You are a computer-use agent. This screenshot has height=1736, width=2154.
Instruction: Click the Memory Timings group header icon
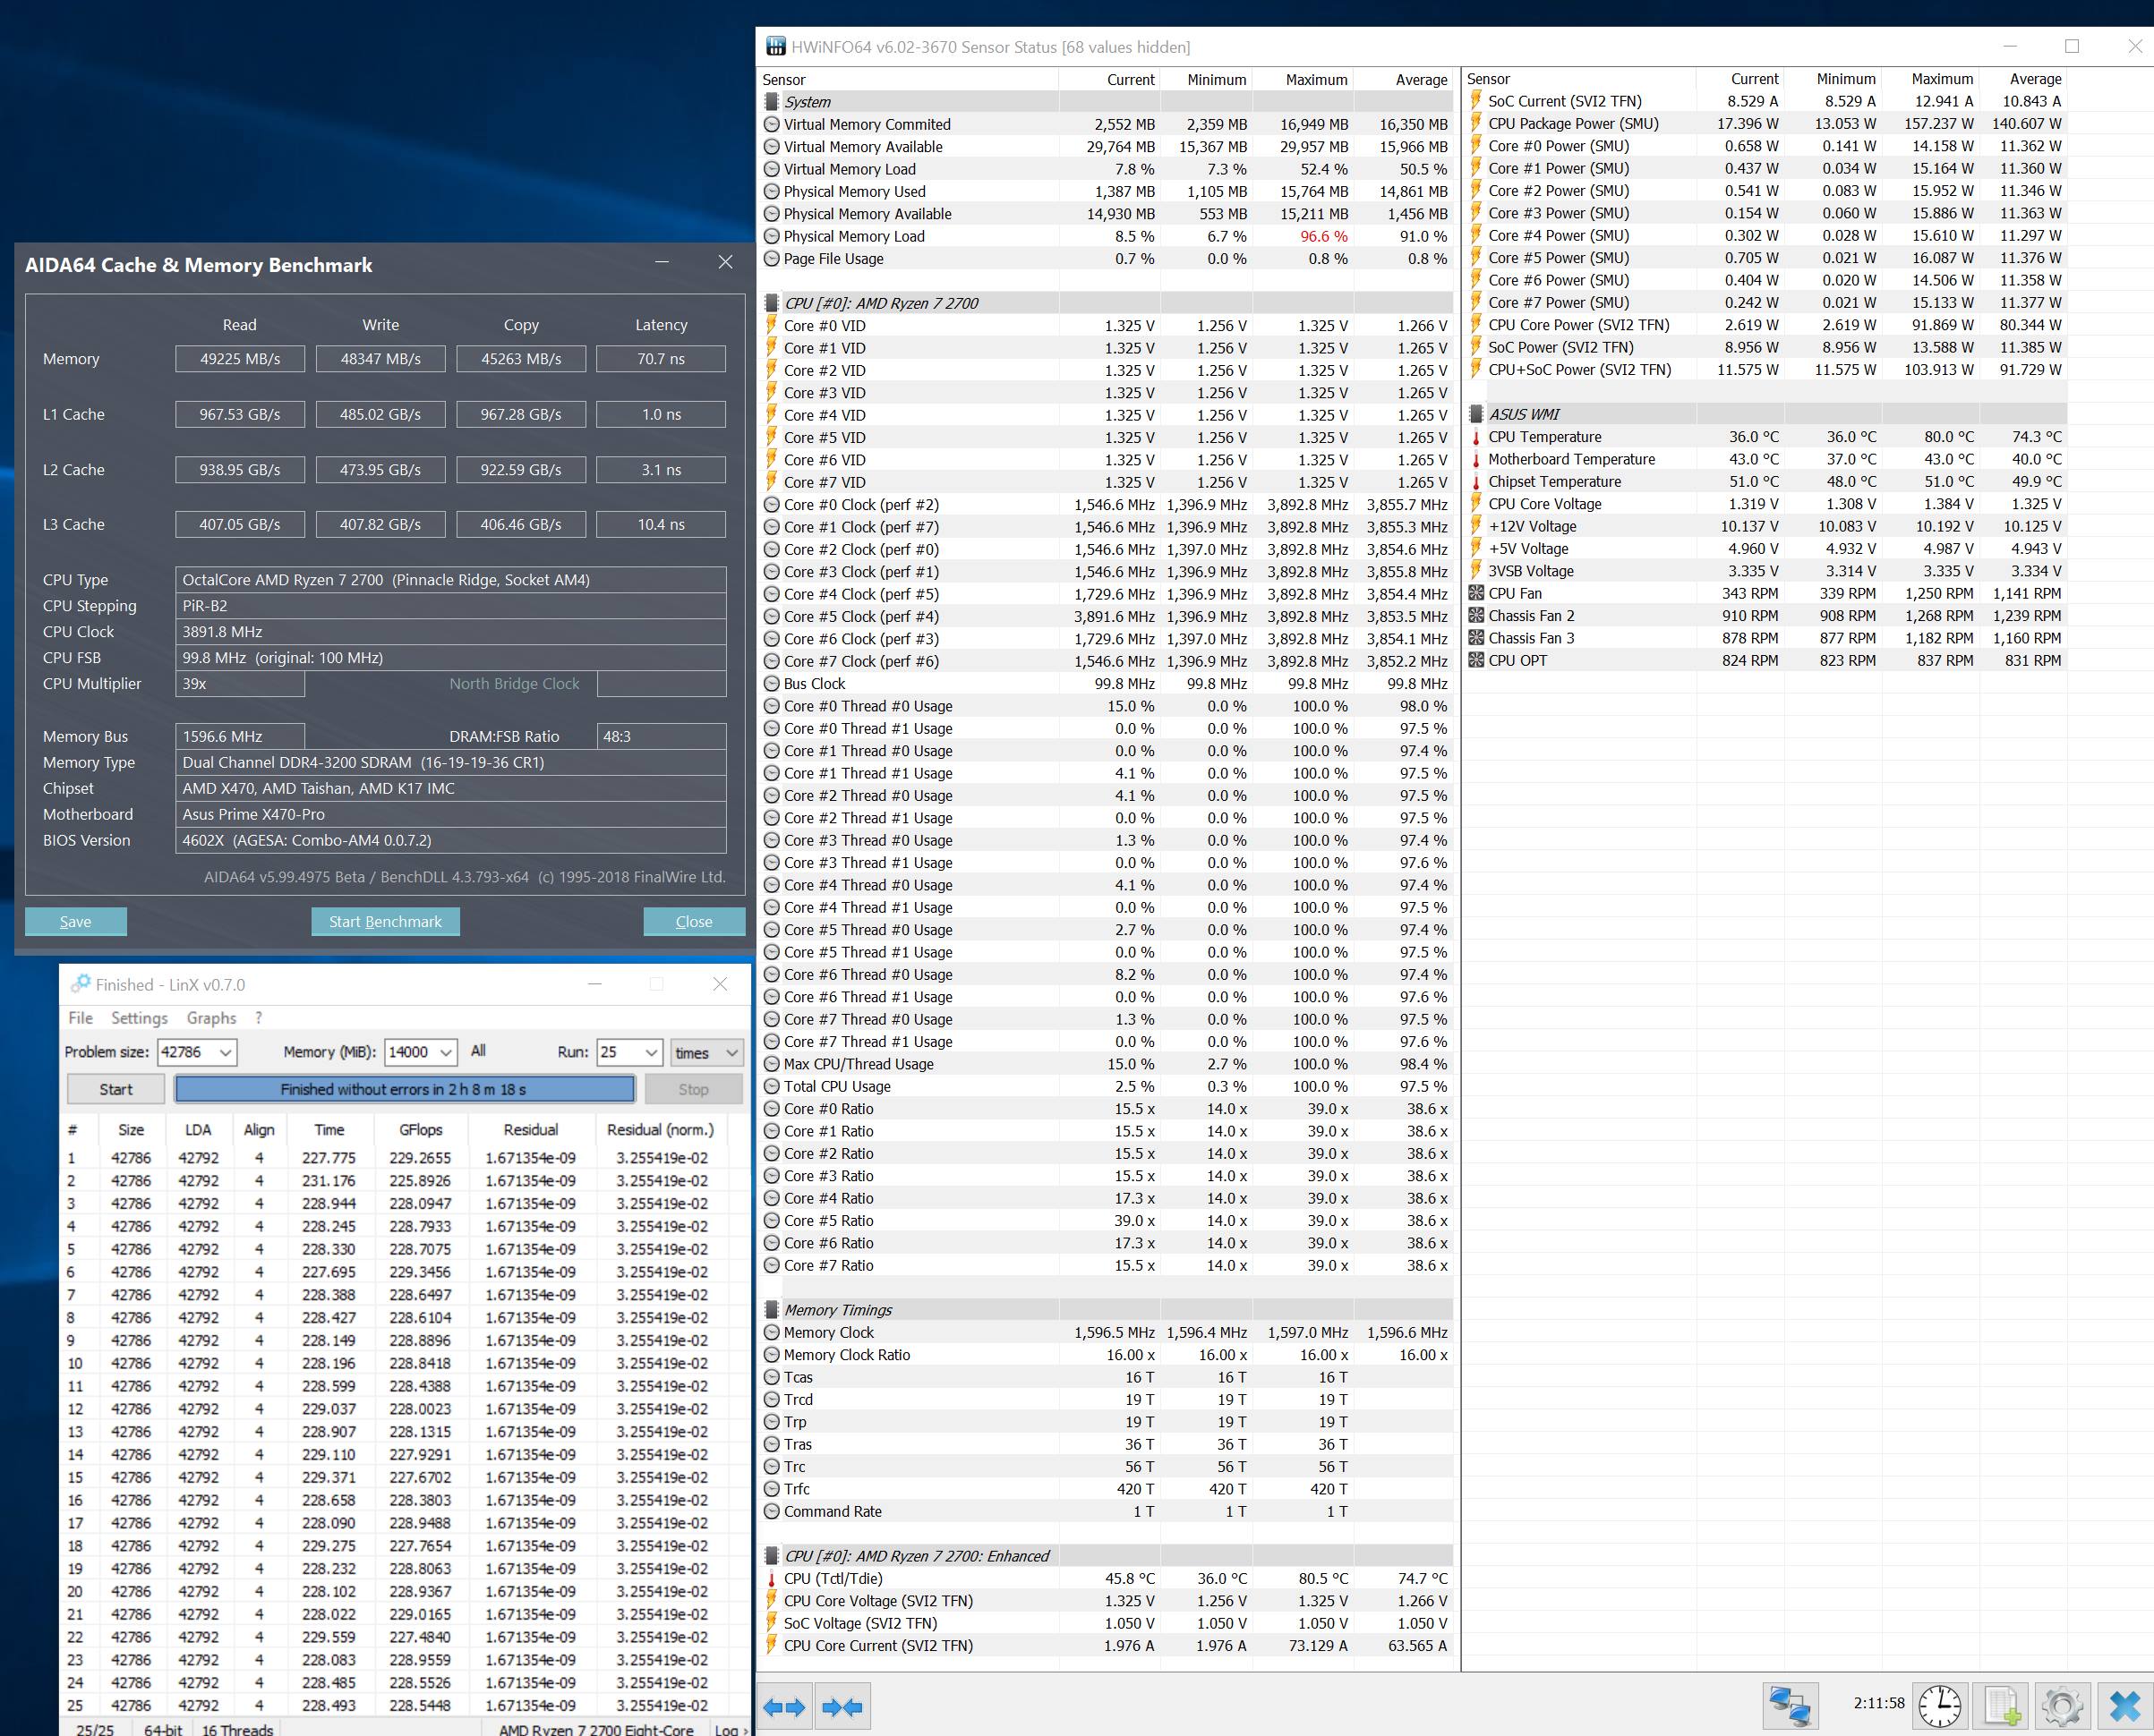(772, 1310)
